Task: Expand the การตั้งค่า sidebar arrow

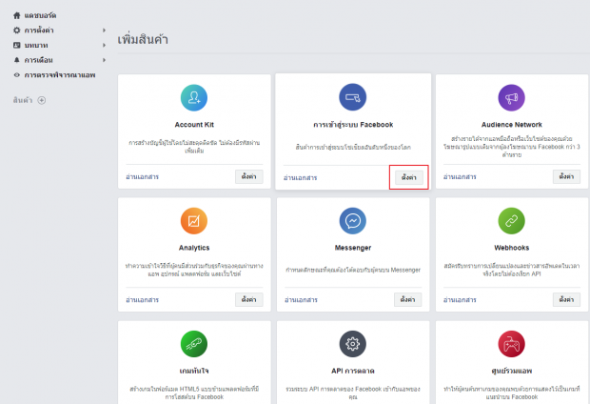Action: [x=105, y=30]
